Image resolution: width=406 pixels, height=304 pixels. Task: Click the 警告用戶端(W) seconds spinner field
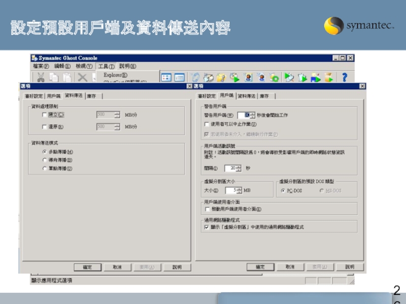point(246,115)
